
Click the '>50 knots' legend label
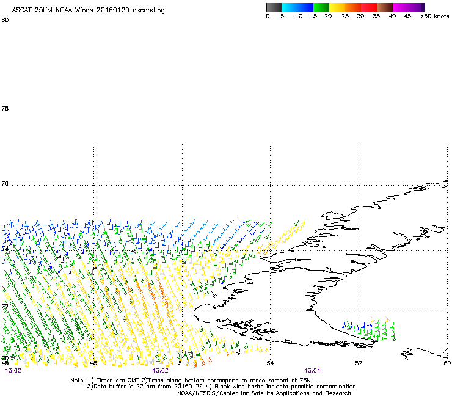pos(434,16)
